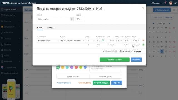Click the Товары cart icon
Viewport: 178px width, 100px height.
2,56
